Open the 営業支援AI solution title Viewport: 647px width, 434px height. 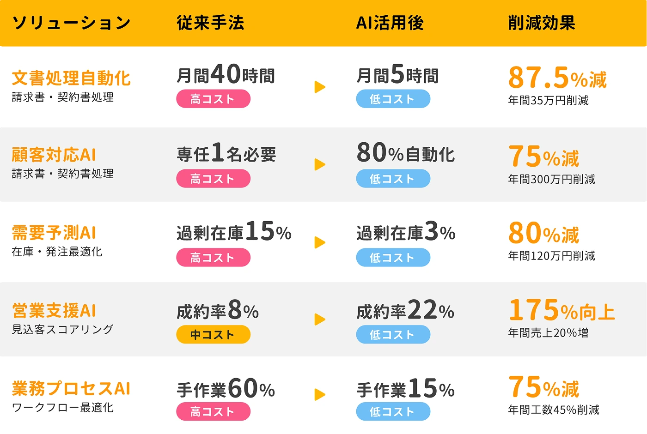[54, 311]
